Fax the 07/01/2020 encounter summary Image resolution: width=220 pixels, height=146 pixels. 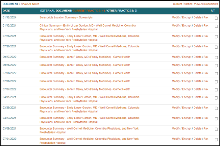pos(206,139)
